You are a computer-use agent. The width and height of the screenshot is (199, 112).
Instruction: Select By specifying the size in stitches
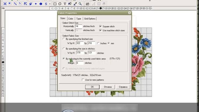pos(64,49)
